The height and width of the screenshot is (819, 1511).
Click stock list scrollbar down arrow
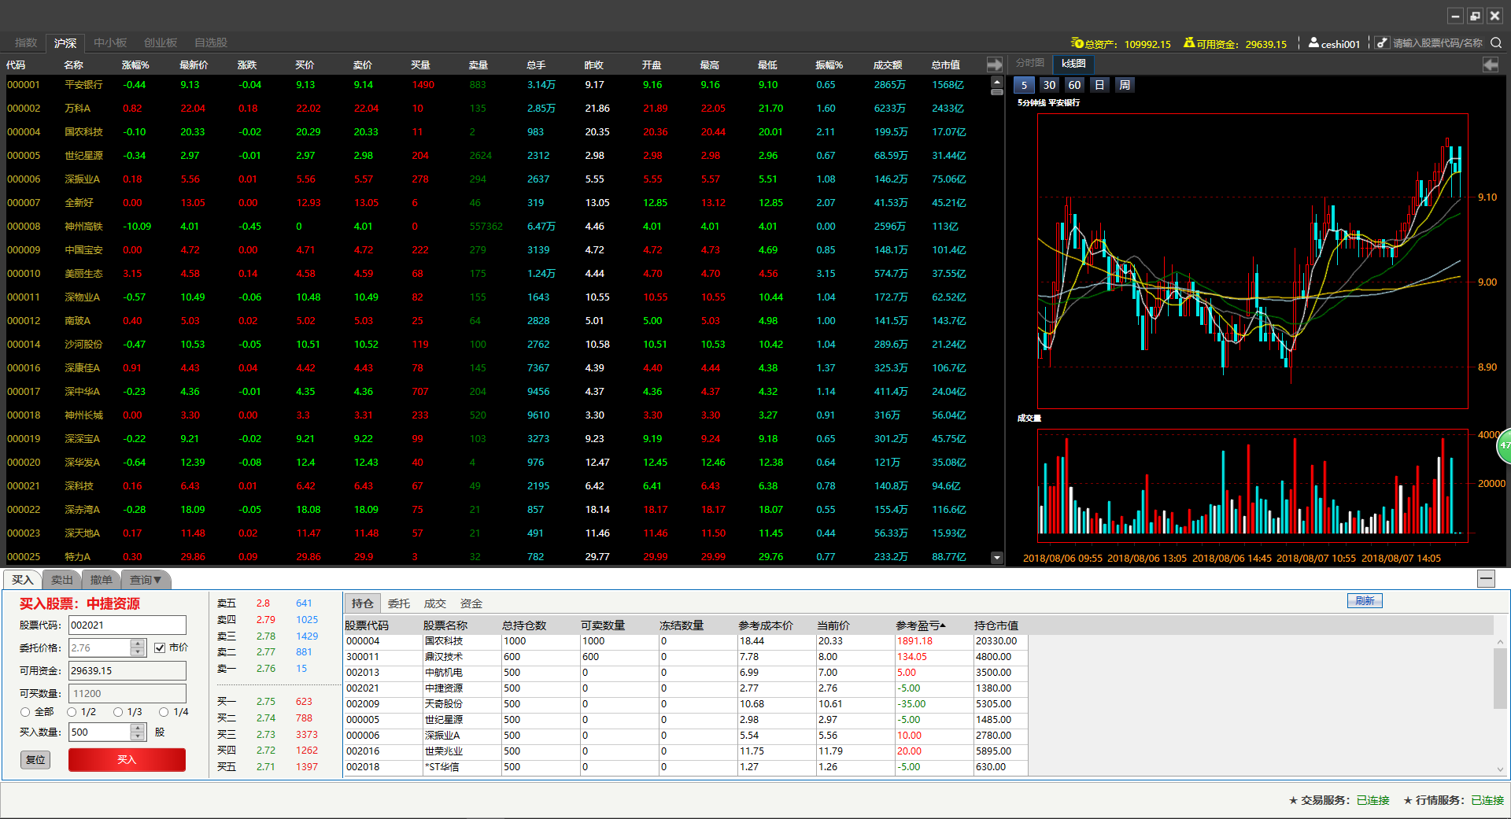tap(997, 558)
